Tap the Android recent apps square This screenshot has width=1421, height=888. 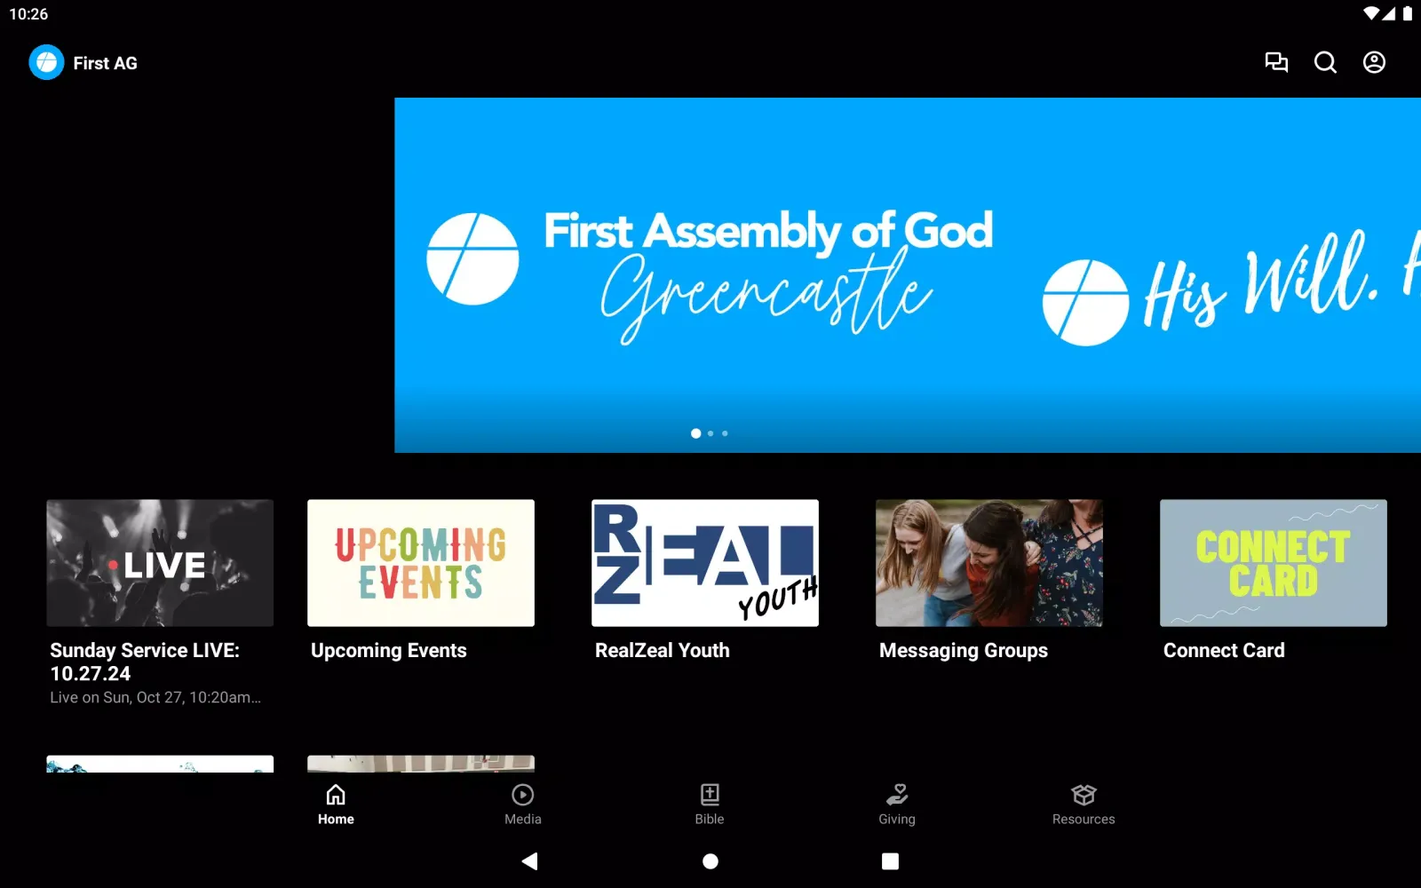click(890, 861)
